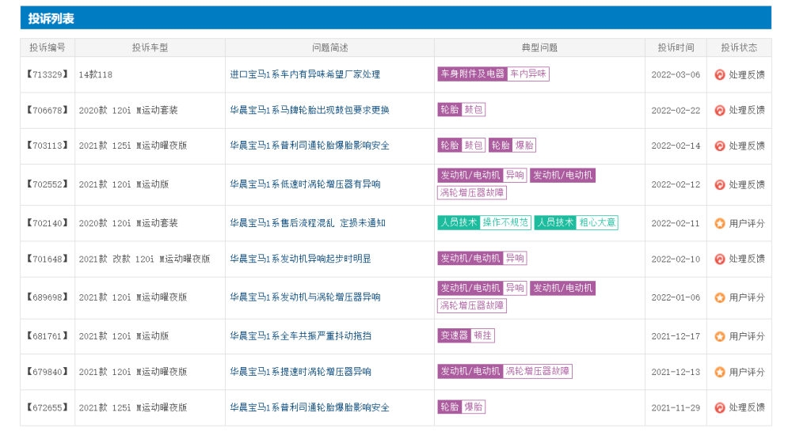The image size is (792, 443).
Task: Click the 投诉时间 column header
Action: [676, 47]
